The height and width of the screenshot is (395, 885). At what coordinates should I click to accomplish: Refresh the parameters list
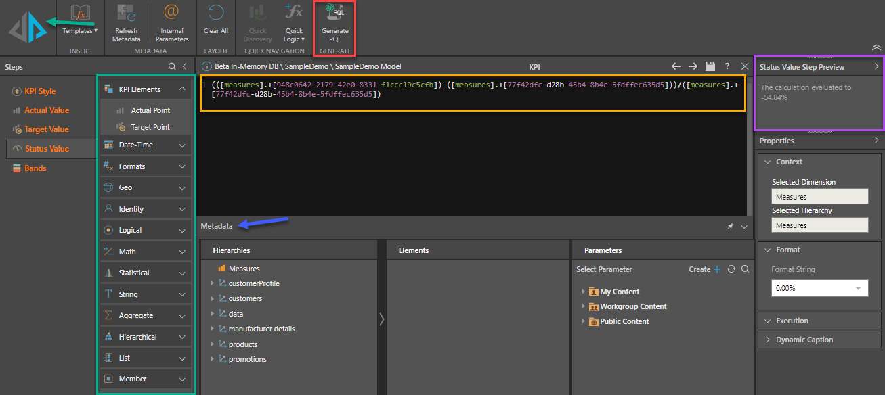tap(731, 269)
